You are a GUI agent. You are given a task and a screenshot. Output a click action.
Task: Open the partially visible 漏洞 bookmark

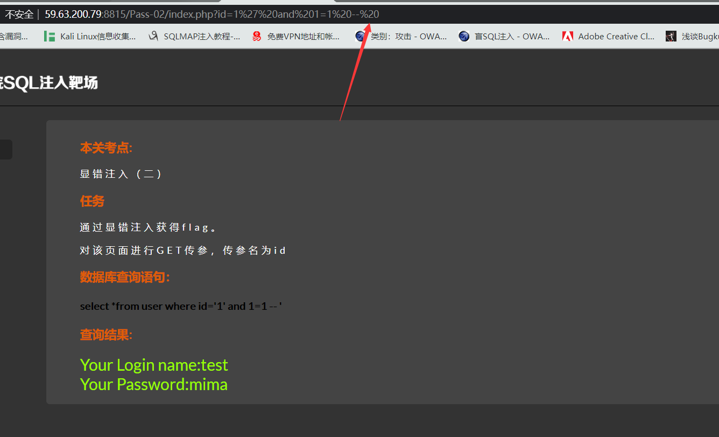13,37
